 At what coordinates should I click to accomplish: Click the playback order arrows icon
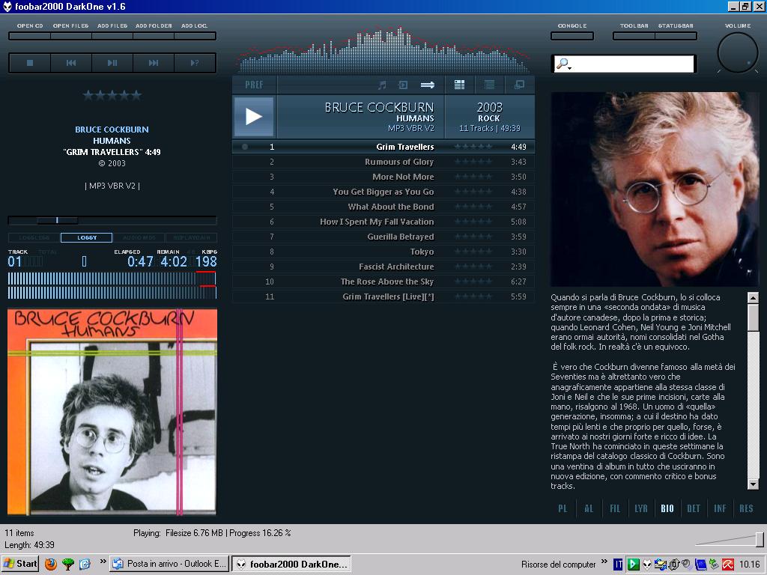[x=428, y=85]
